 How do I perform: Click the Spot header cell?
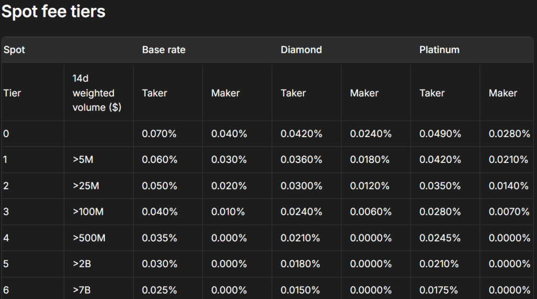click(14, 50)
